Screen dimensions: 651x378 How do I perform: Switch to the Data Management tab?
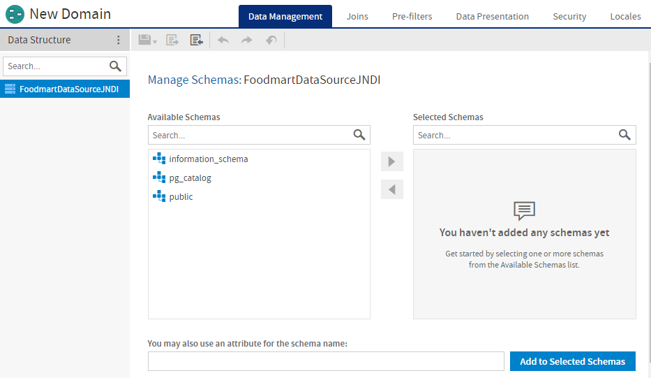pos(285,16)
